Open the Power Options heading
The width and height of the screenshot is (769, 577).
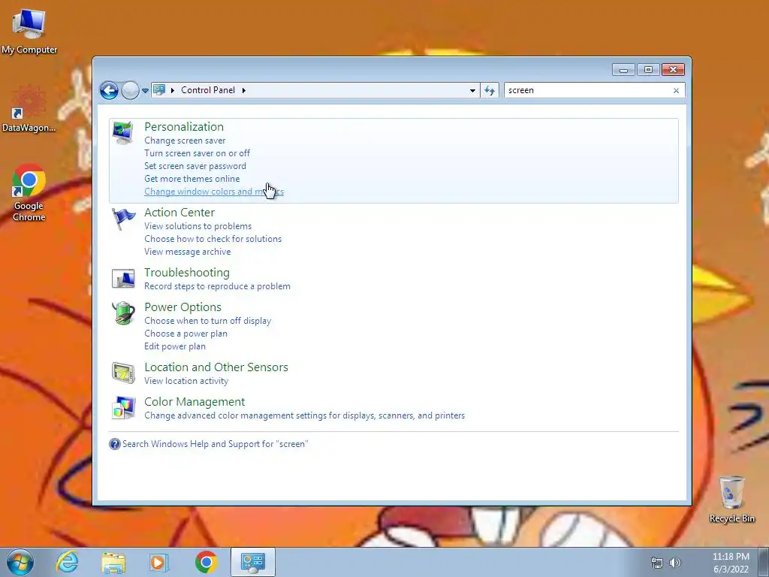click(x=183, y=307)
